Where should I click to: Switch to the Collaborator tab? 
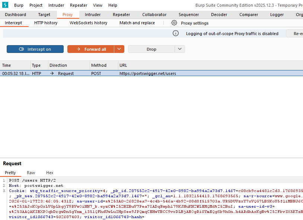(x=154, y=15)
